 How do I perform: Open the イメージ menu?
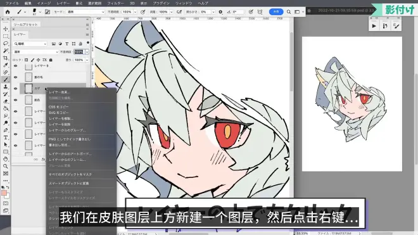pyautogui.click(x=44, y=3)
